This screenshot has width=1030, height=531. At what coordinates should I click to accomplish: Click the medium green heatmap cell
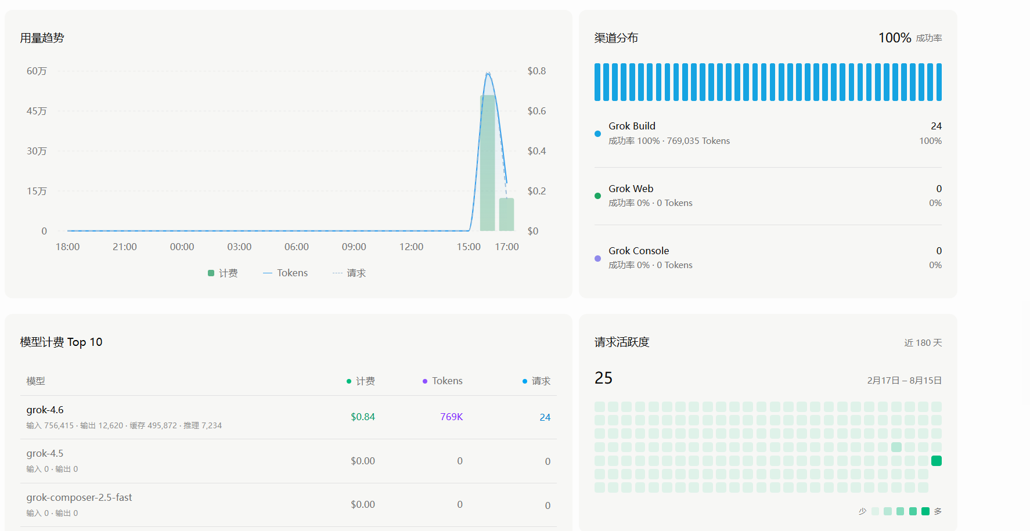896,447
